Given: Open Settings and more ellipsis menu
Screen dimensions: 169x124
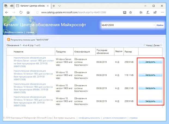Looking at the screenshot, I should tap(162, 12).
